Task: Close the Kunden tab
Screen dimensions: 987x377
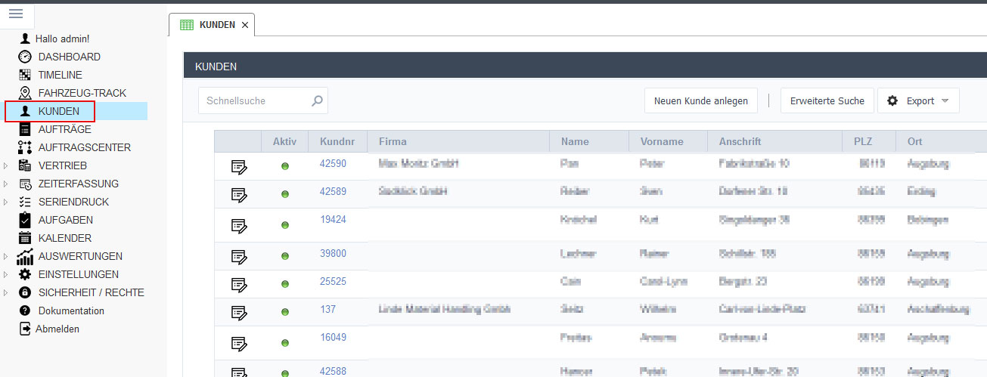Action: 244,25
